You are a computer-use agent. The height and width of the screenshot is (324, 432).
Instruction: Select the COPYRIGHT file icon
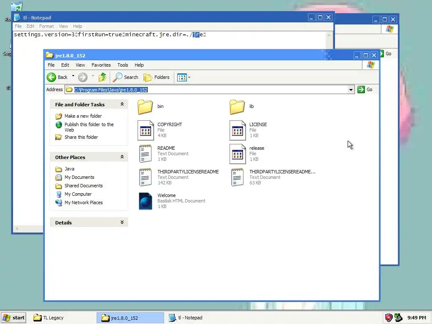pos(146,130)
